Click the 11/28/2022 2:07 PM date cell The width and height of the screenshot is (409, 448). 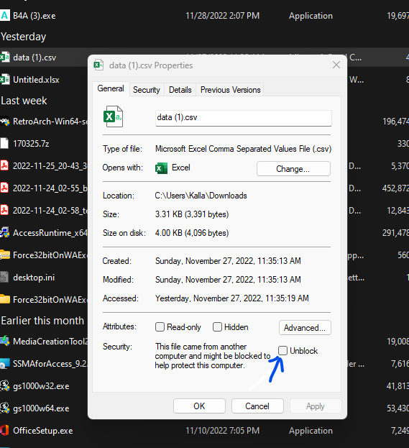click(223, 16)
